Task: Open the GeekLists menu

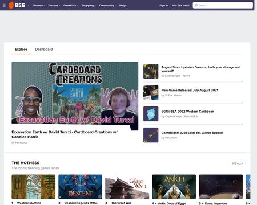Action: click(x=71, y=5)
